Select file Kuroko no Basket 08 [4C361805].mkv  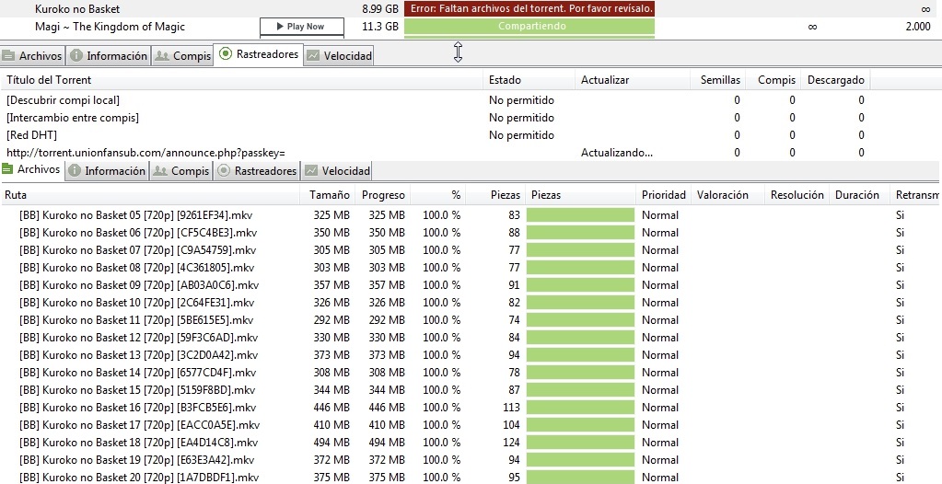click(x=137, y=267)
